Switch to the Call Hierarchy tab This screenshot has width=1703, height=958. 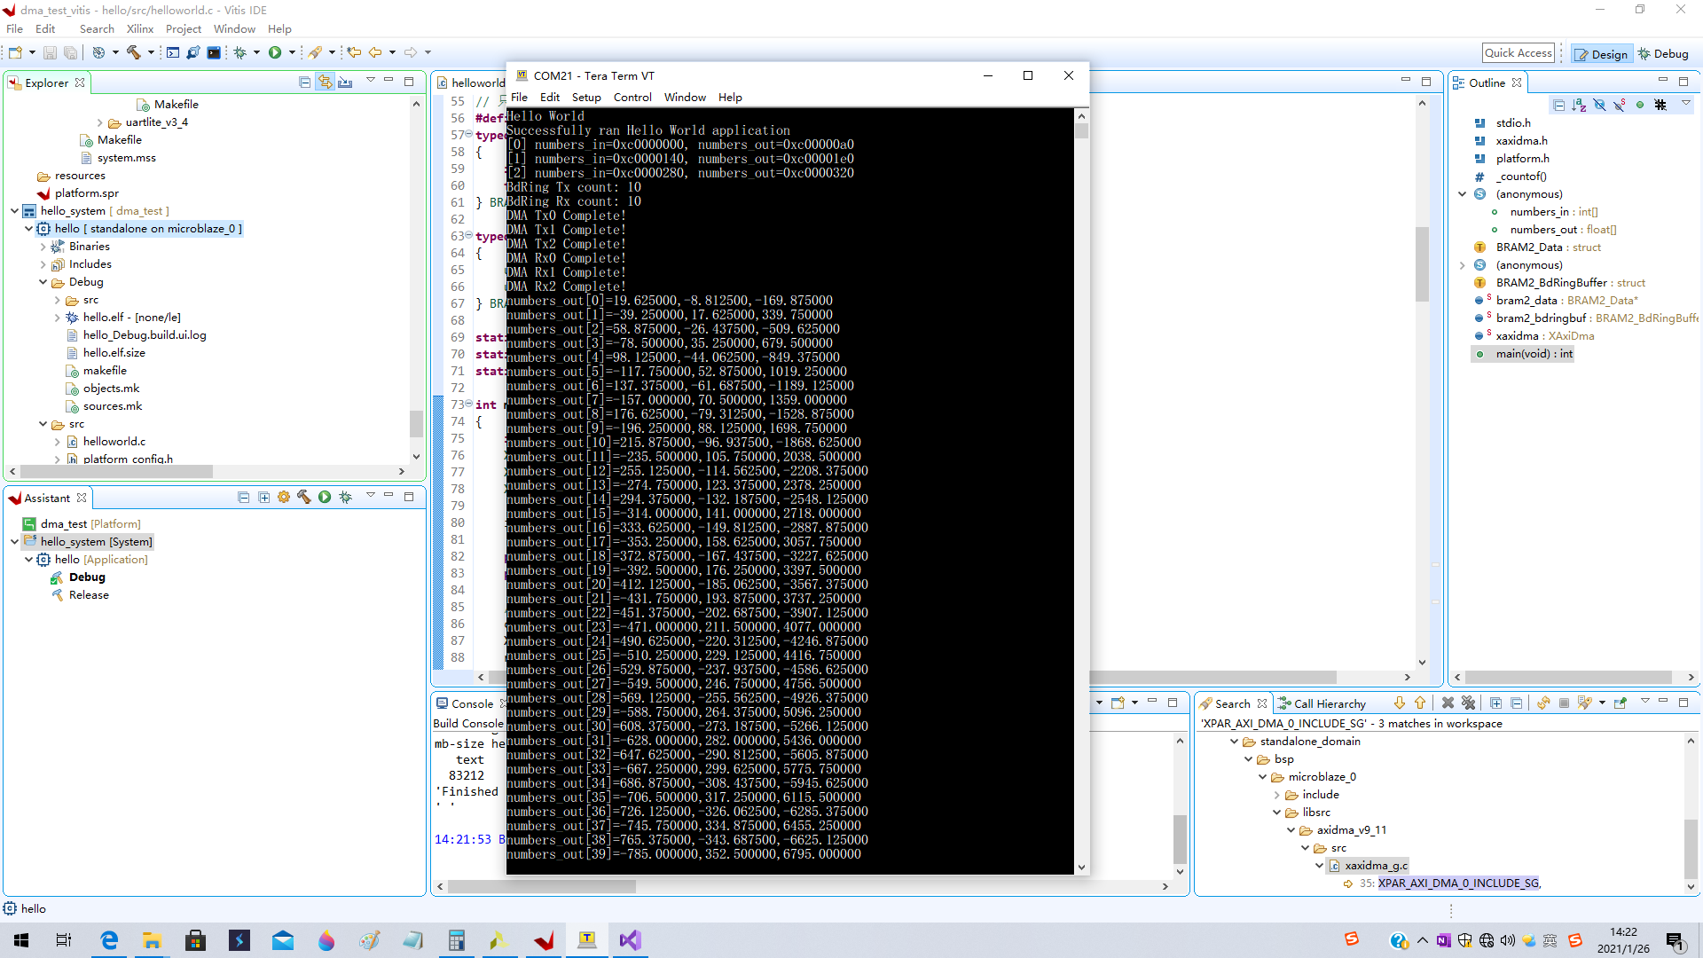(x=1329, y=703)
